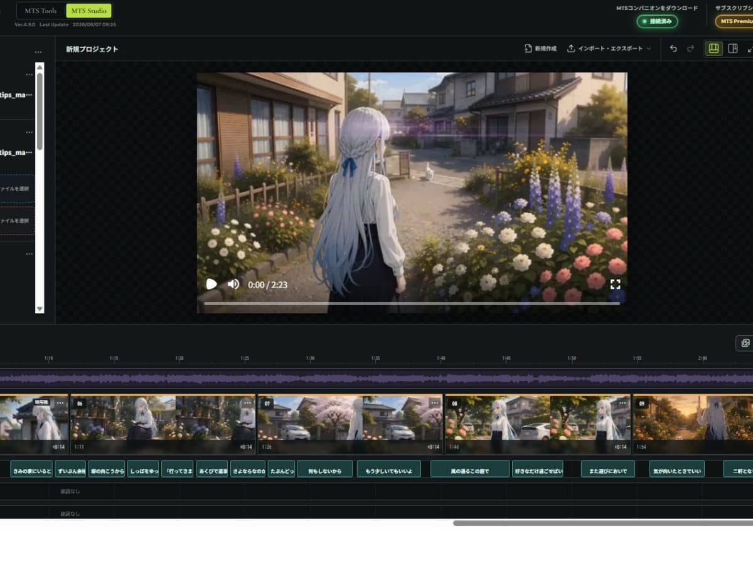This screenshot has height=564, width=753.
Task: Click the expand arrows icon at top right
Action: click(x=749, y=48)
